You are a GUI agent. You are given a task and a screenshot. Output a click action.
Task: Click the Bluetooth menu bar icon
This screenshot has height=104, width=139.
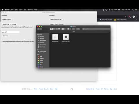click(x=109, y=10)
